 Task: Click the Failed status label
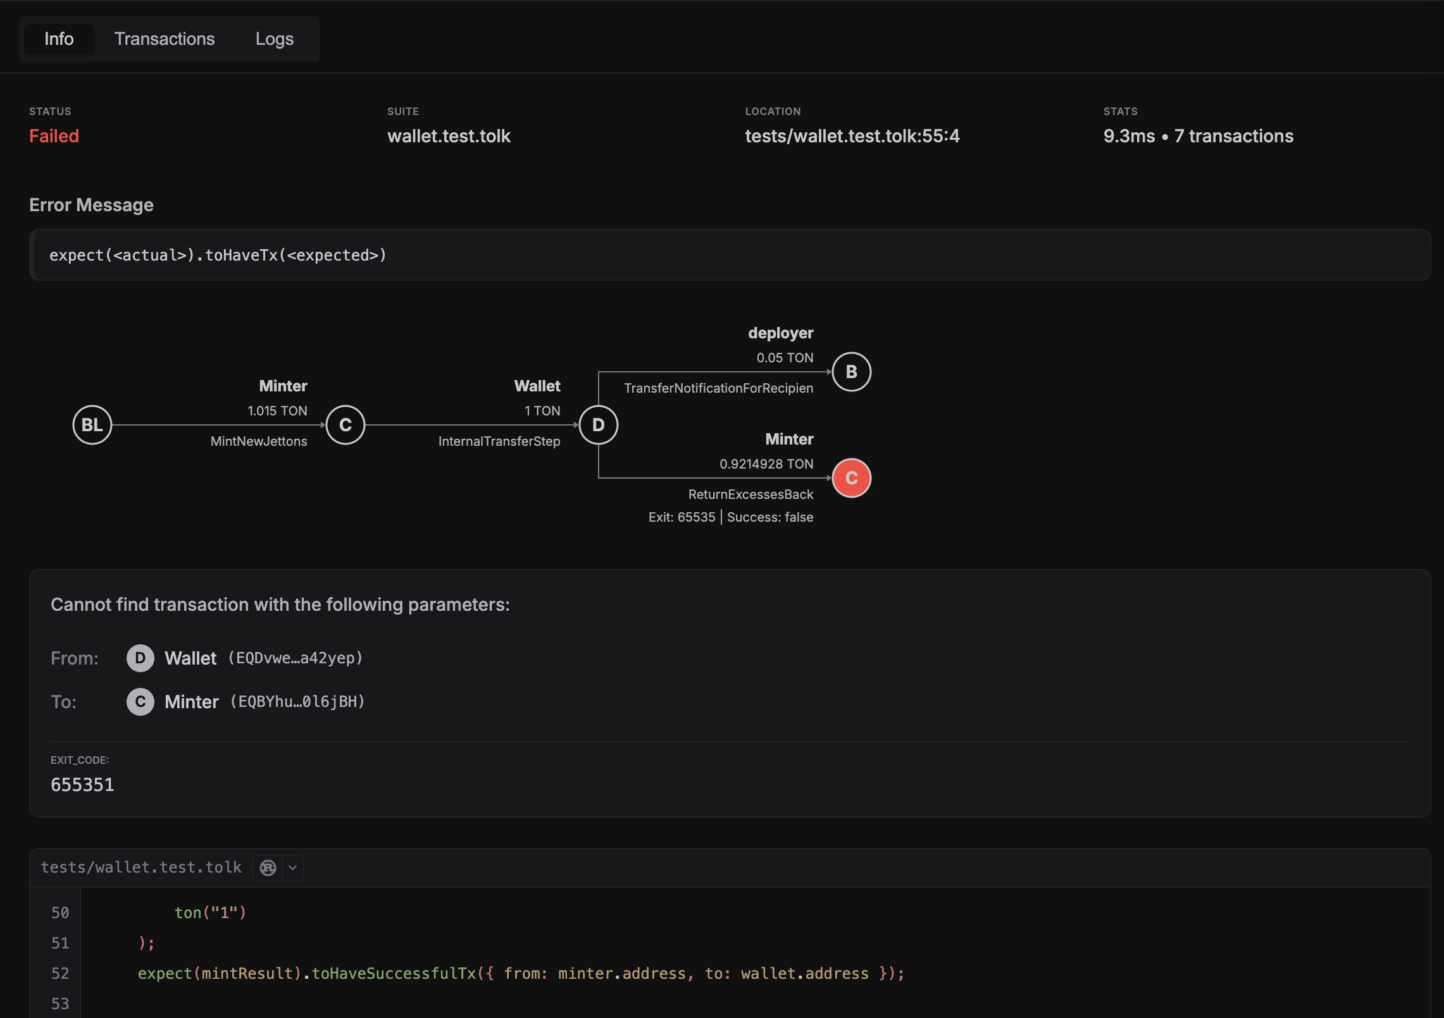coord(54,136)
